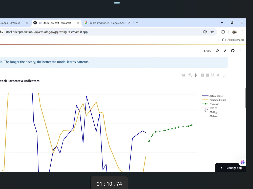Close the apps Streamlit tab
The image size is (253, 189).
(27, 23)
